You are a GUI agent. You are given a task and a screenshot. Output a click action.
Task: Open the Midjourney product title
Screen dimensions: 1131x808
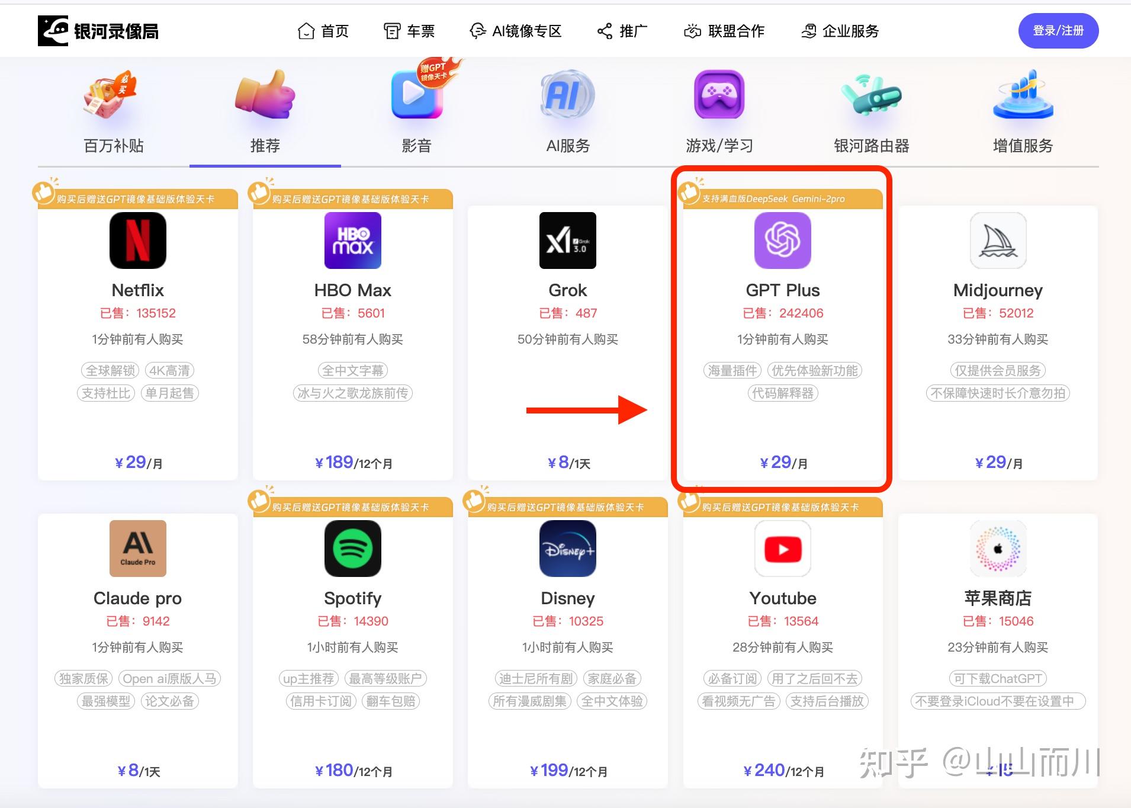998,290
